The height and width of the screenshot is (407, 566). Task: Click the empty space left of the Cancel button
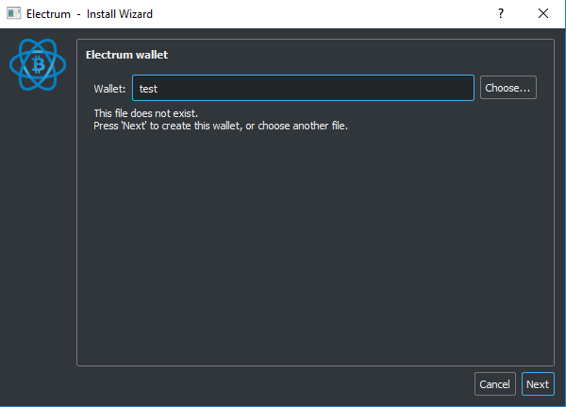283,384
